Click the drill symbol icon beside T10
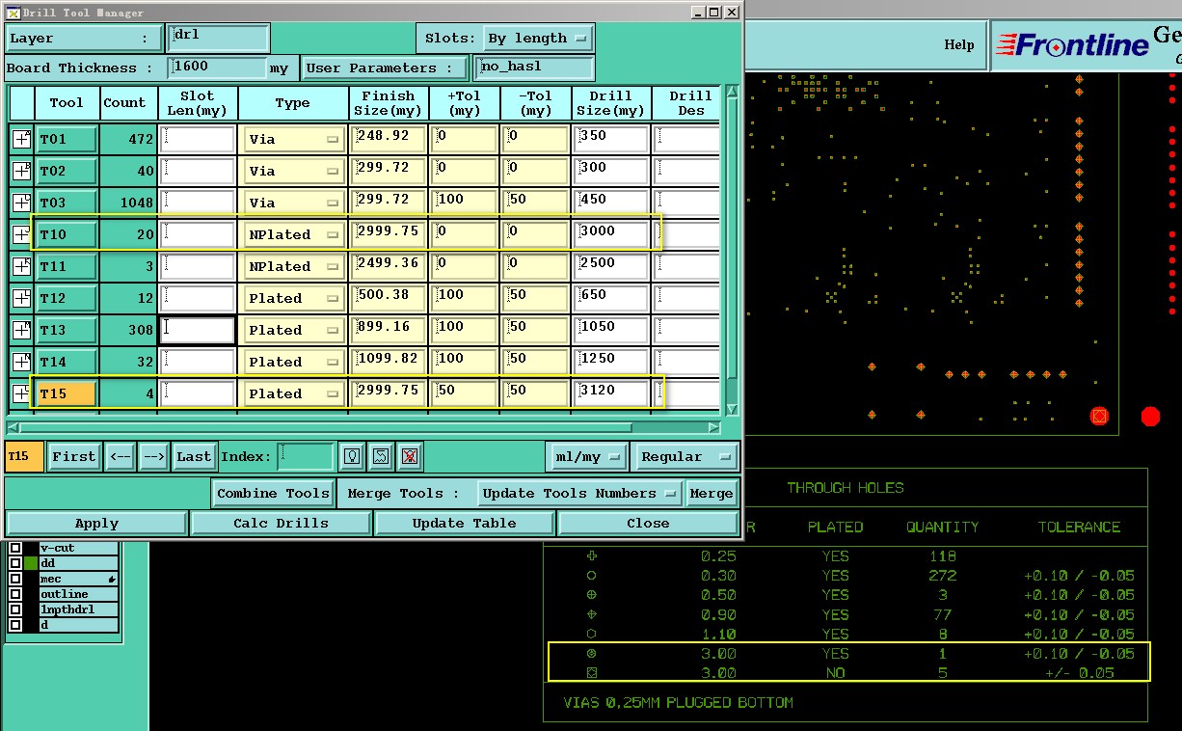This screenshot has width=1182, height=731. click(x=21, y=234)
